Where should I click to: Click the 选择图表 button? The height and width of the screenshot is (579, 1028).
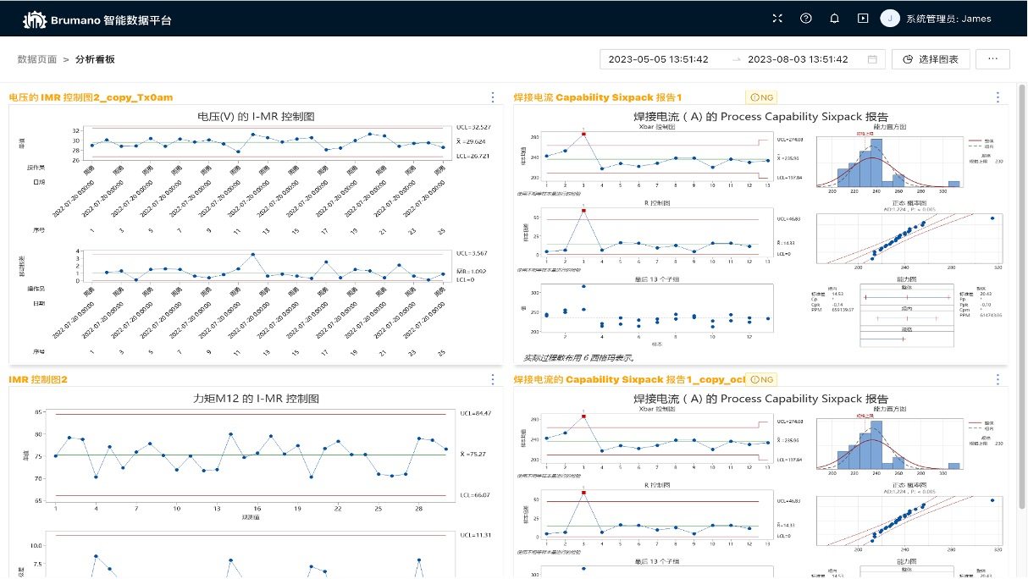coord(931,59)
